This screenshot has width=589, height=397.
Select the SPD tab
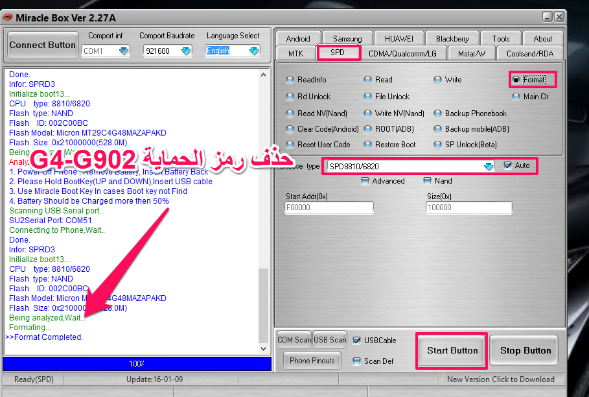point(338,53)
